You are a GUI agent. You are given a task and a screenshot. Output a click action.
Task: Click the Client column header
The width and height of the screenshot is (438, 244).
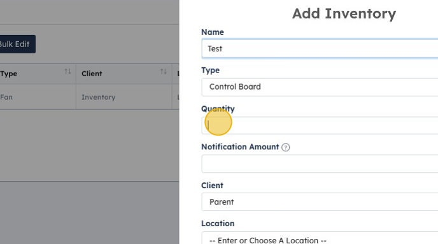(x=124, y=74)
